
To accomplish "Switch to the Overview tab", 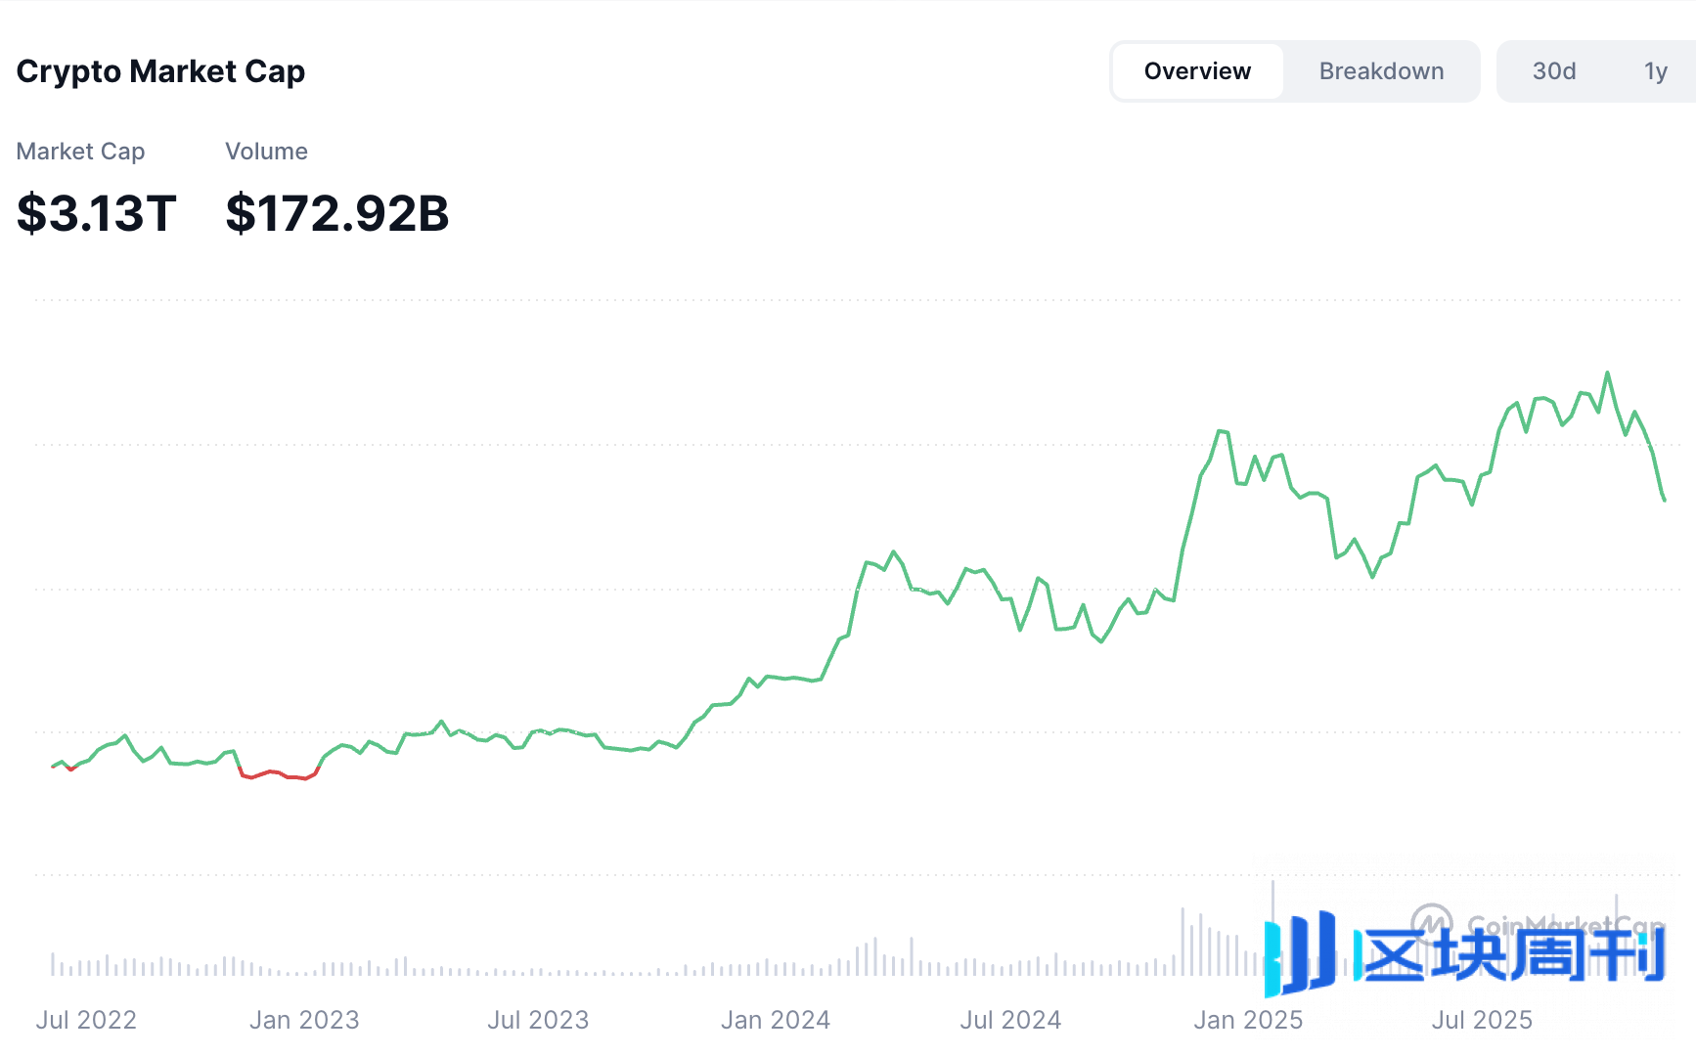I will pyautogui.click(x=1197, y=71).
